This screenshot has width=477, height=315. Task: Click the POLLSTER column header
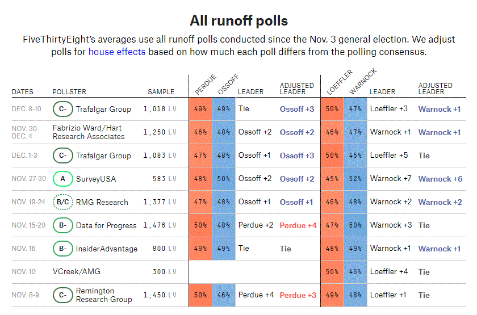(69, 92)
